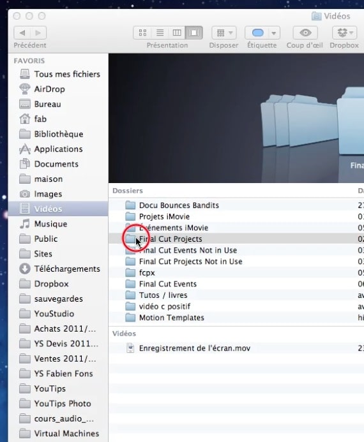Switch to list view presentation
Screen dimensions: 364x442
(x=160, y=33)
